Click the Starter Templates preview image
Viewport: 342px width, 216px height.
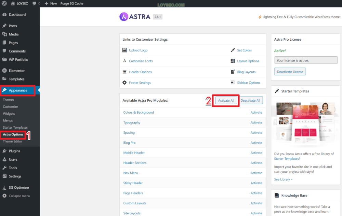(305, 123)
